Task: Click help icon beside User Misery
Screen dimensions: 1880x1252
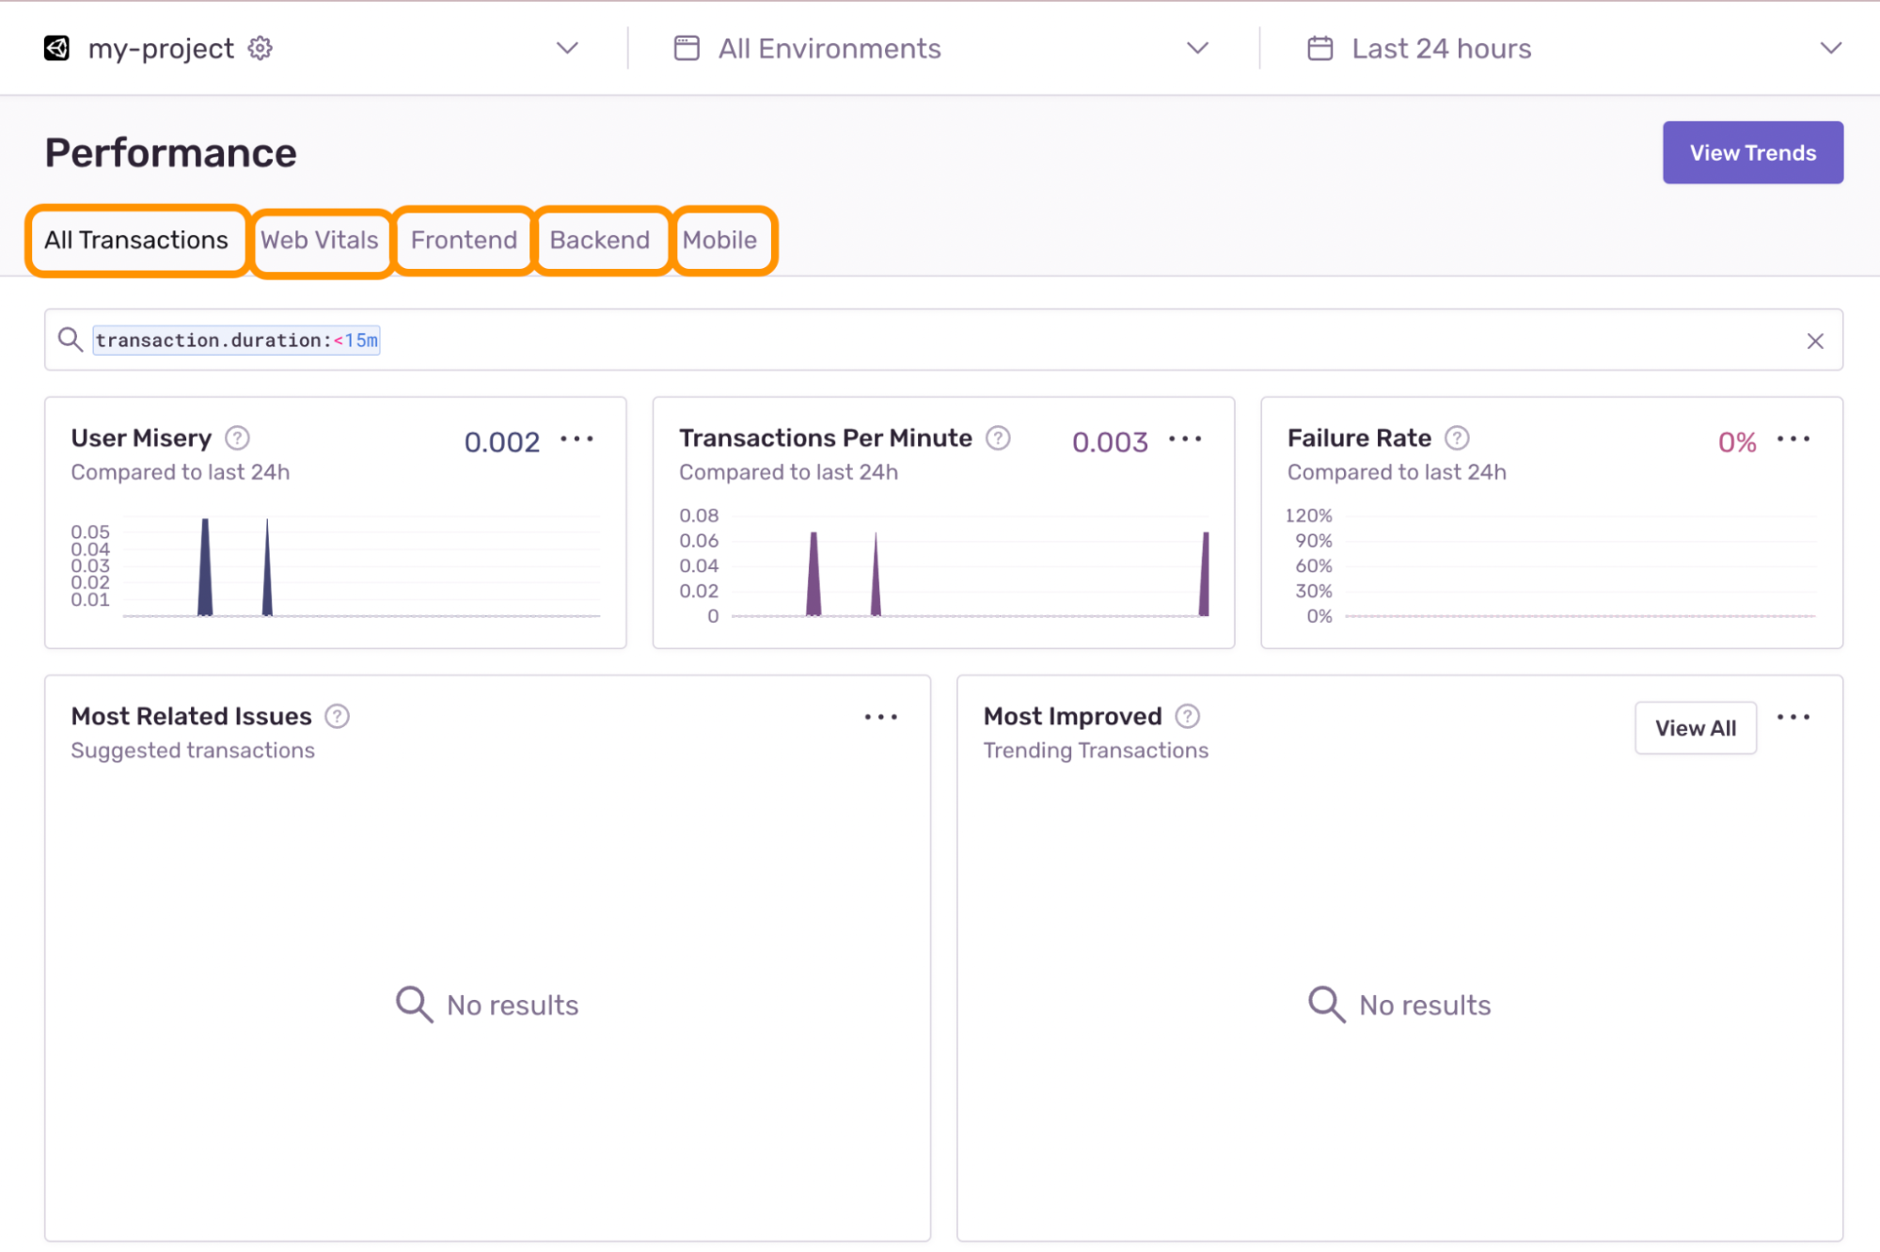Action: (238, 438)
